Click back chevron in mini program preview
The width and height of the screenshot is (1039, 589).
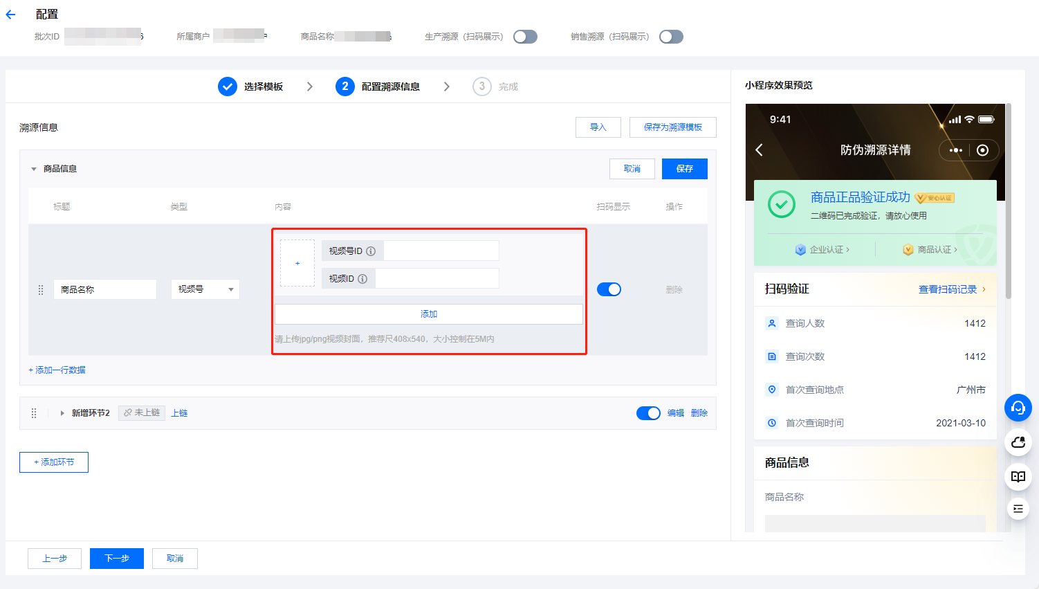click(760, 150)
